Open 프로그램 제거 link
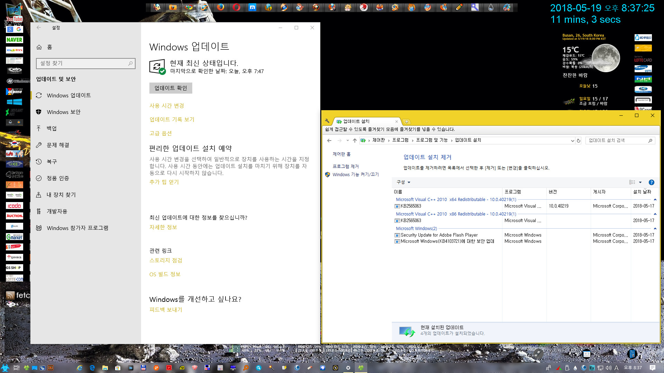 (346, 166)
